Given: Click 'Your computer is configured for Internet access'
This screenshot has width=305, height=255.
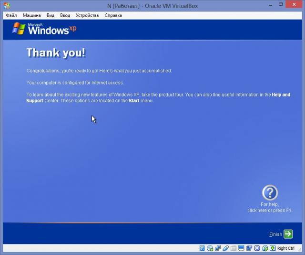Looking at the screenshot, I should click(75, 83).
